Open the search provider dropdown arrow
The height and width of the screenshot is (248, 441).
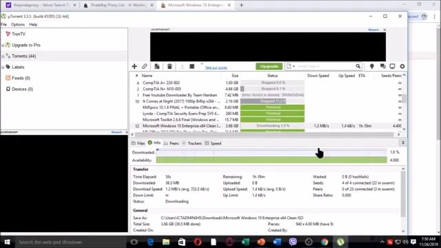[x=294, y=66]
